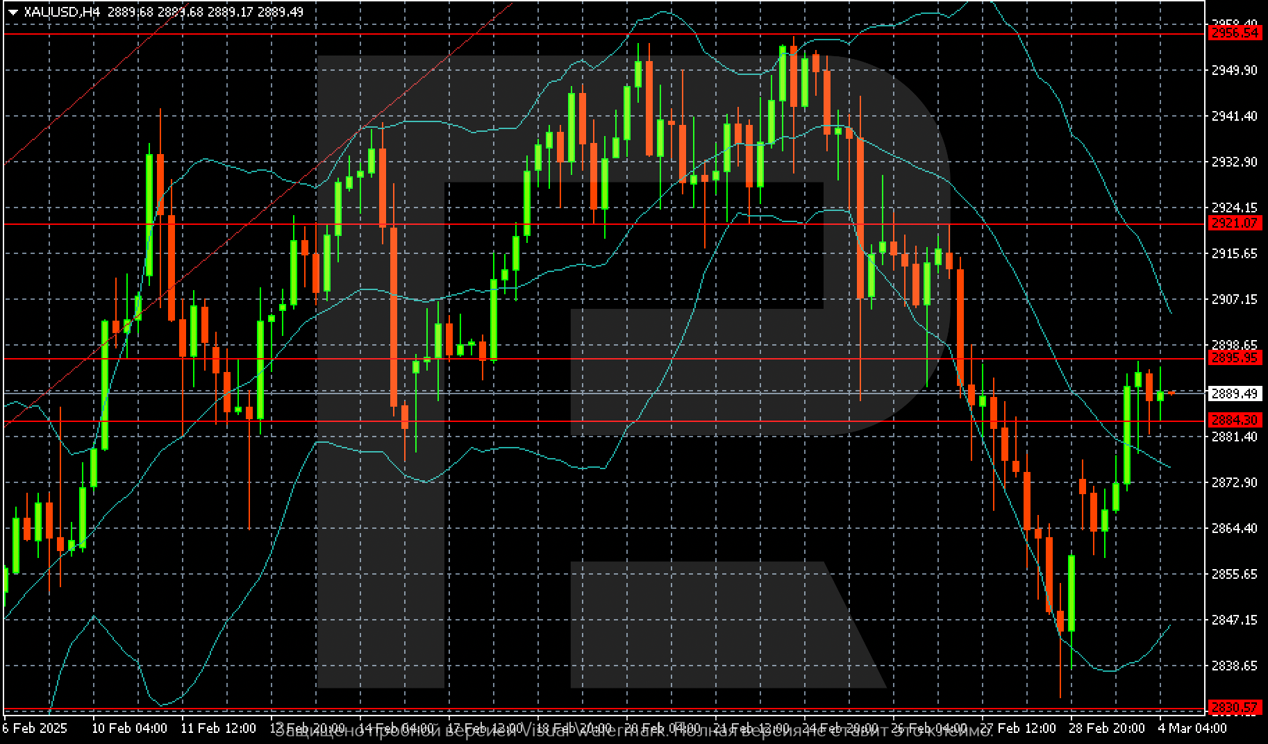Image resolution: width=1268 pixels, height=744 pixels.
Task: Select the red 2884.30 level price tag
Action: click(x=1234, y=420)
